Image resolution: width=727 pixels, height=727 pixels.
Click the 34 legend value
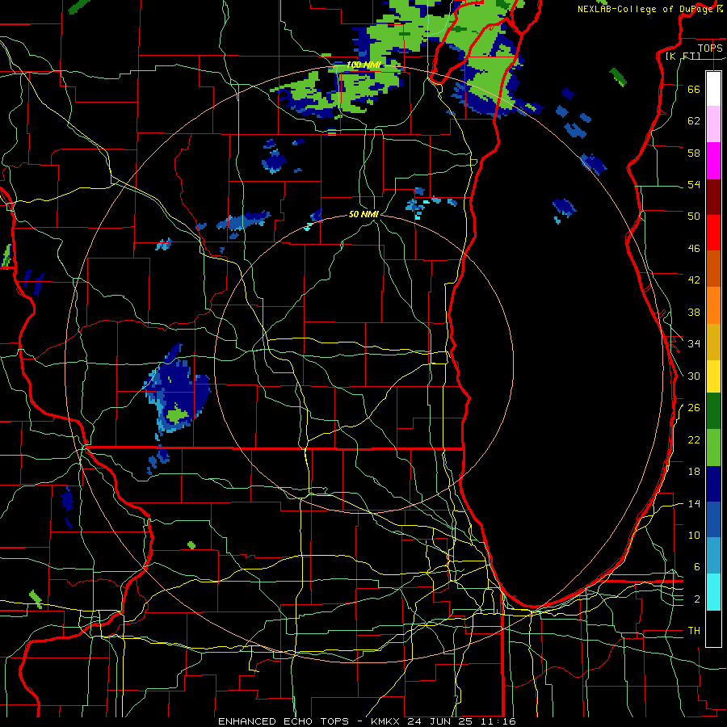(694, 344)
